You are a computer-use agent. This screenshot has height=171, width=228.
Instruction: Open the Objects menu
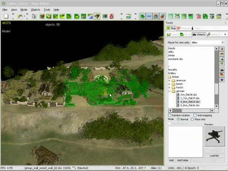(x=36, y=10)
